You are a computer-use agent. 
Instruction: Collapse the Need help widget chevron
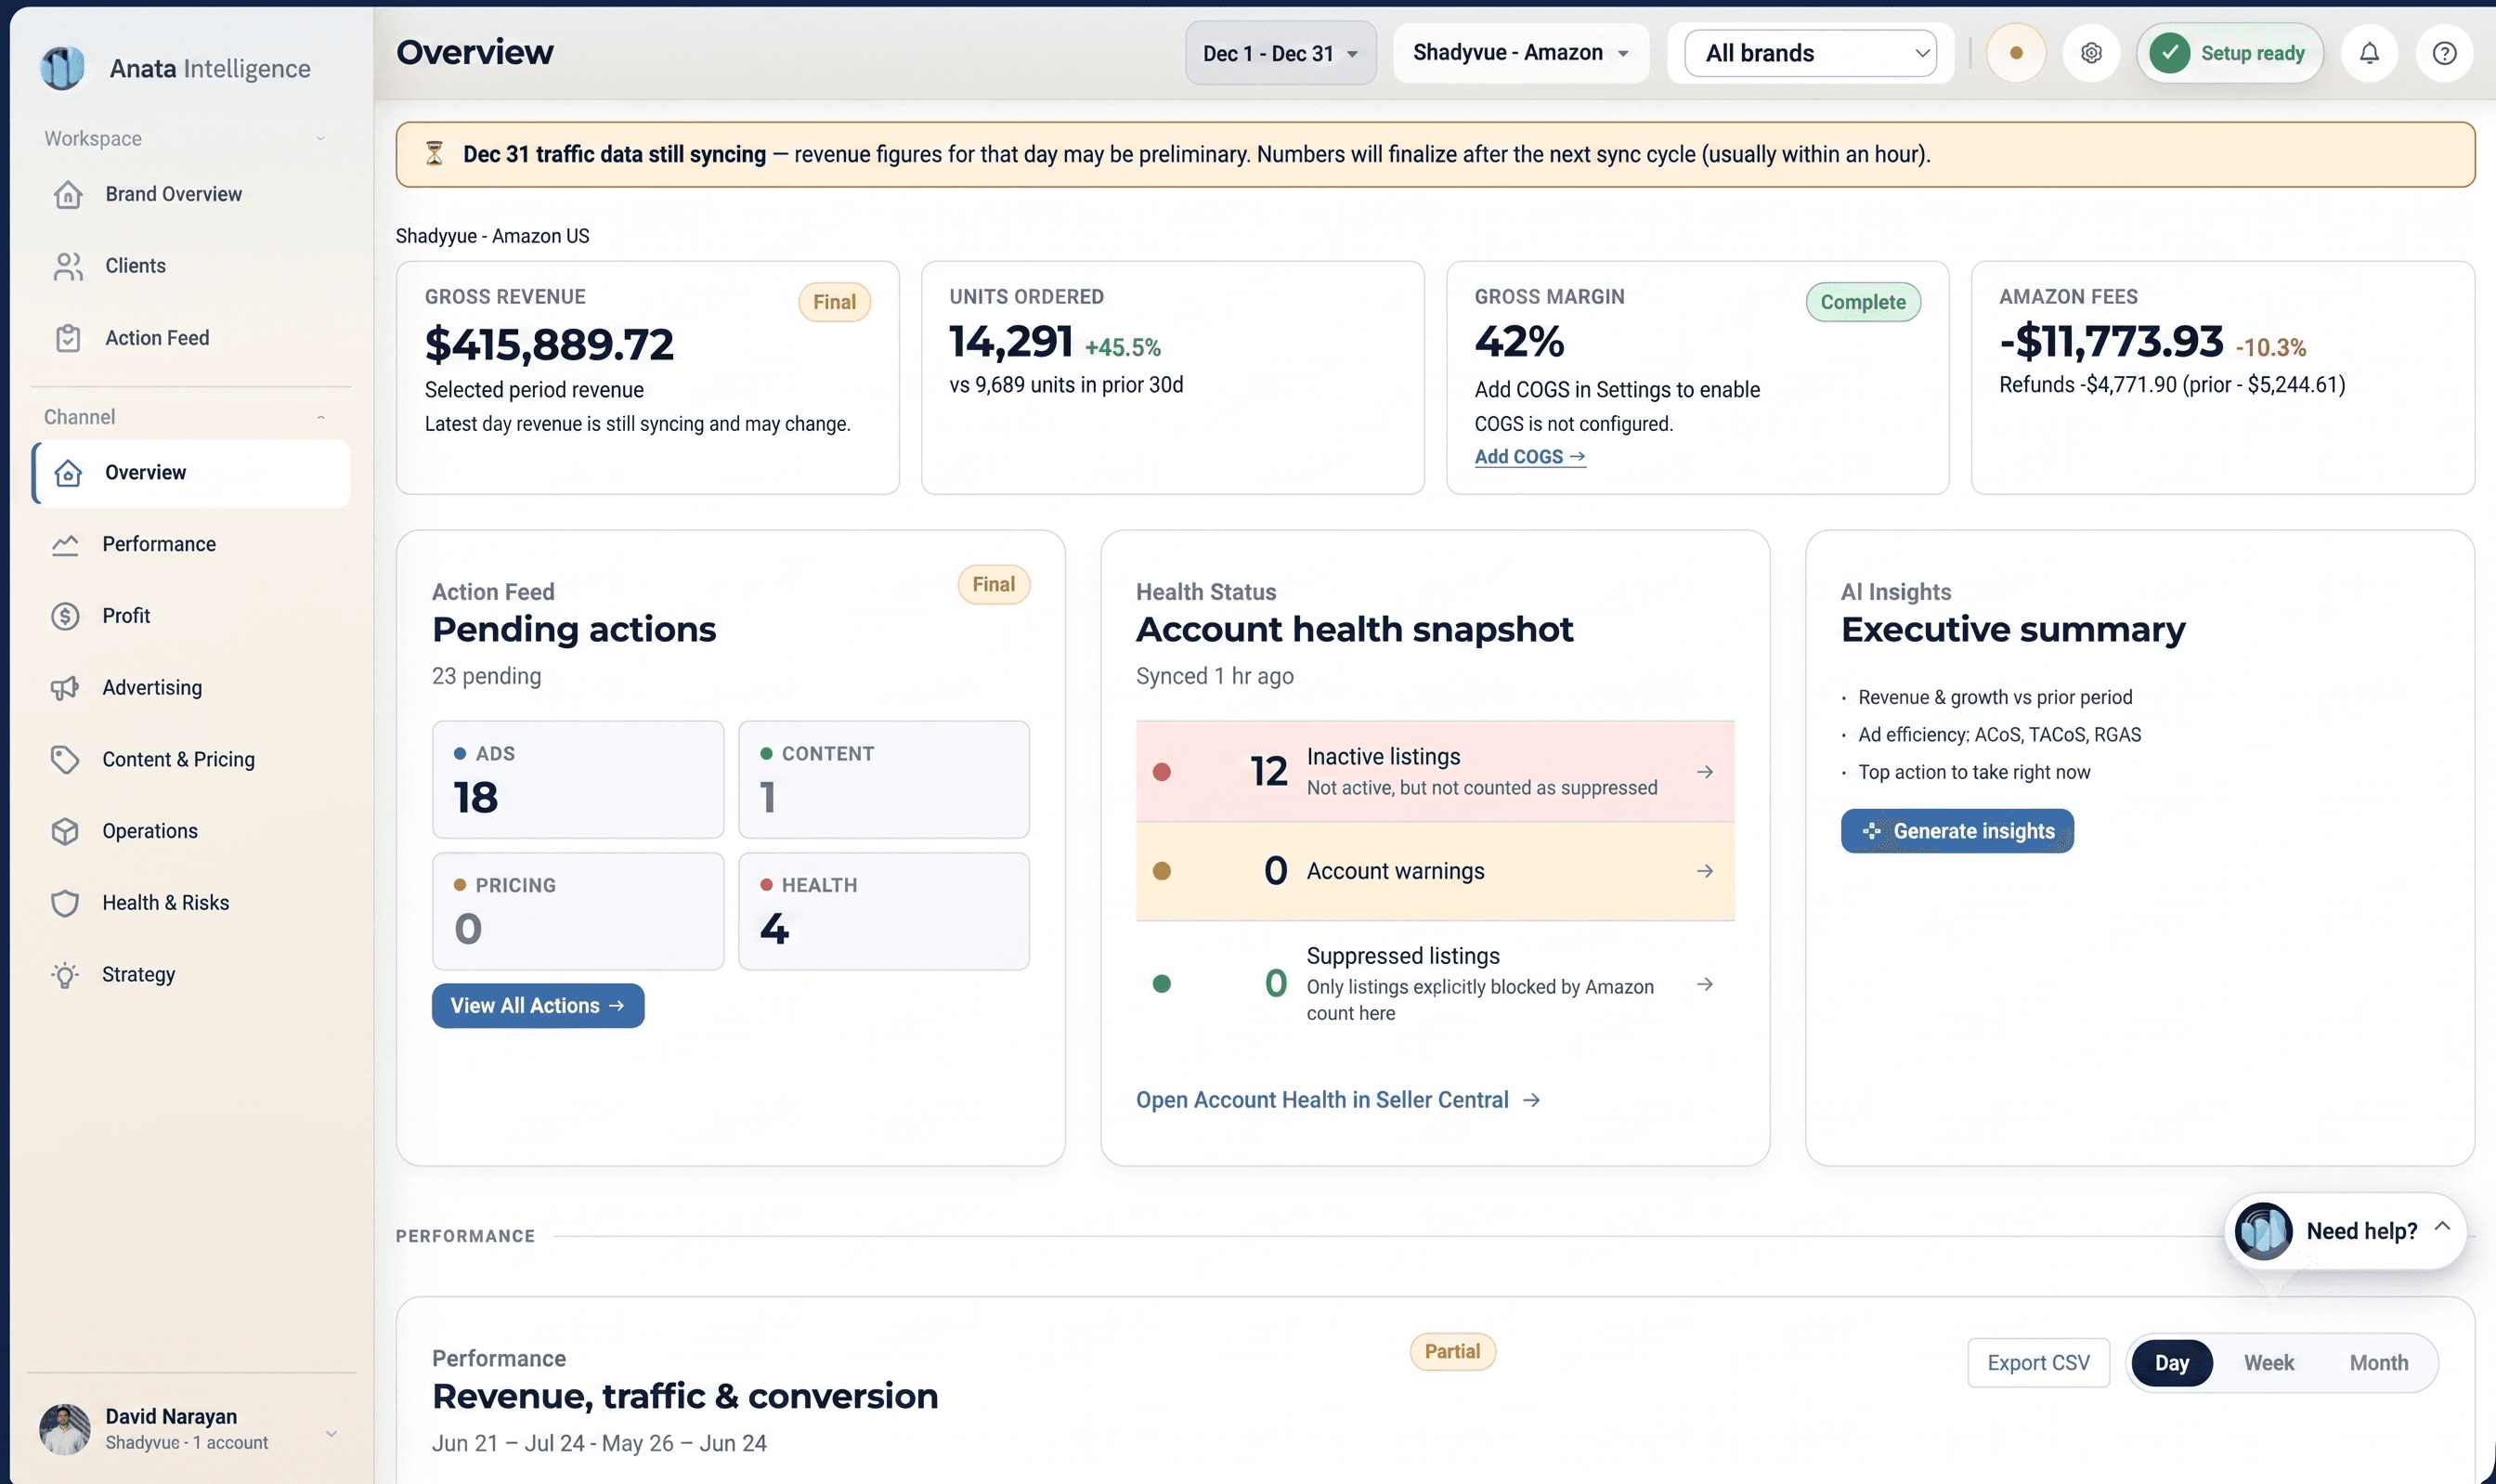[x=2442, y=1226]
